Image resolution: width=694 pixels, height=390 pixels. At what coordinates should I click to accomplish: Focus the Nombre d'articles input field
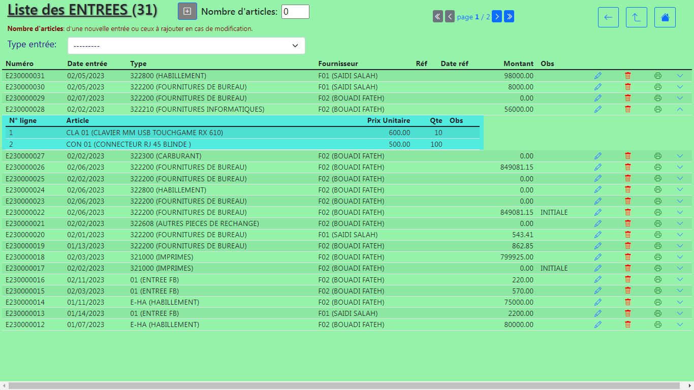click(x=295, y=12)
